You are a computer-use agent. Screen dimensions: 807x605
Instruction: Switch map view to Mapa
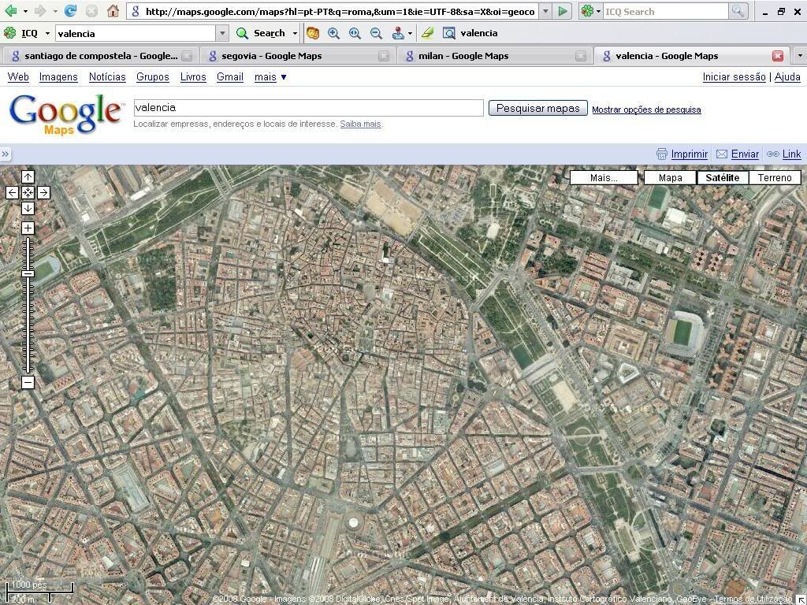670,178
